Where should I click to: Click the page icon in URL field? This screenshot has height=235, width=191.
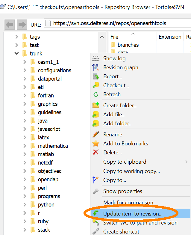tap(48, 23)
